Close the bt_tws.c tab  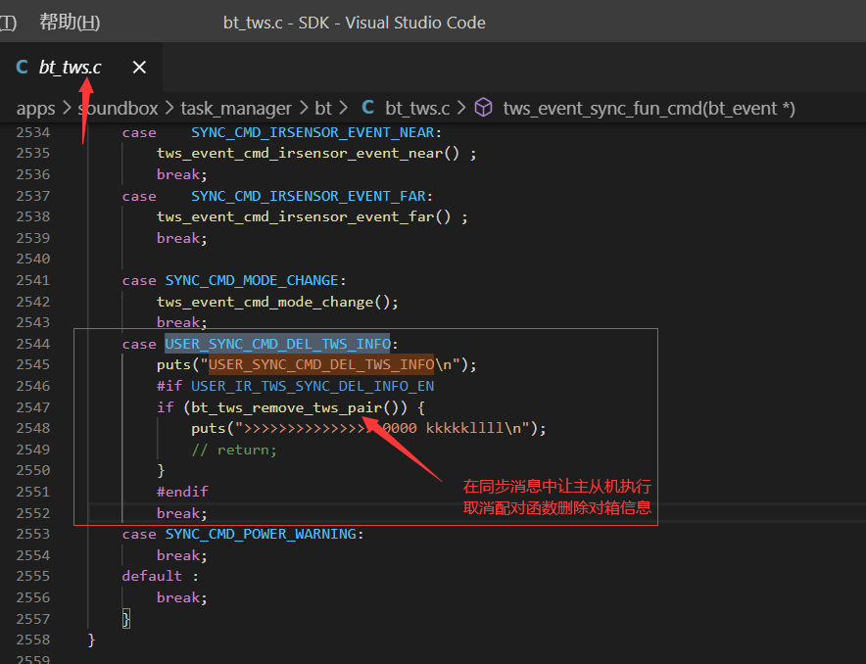[139, 68]
